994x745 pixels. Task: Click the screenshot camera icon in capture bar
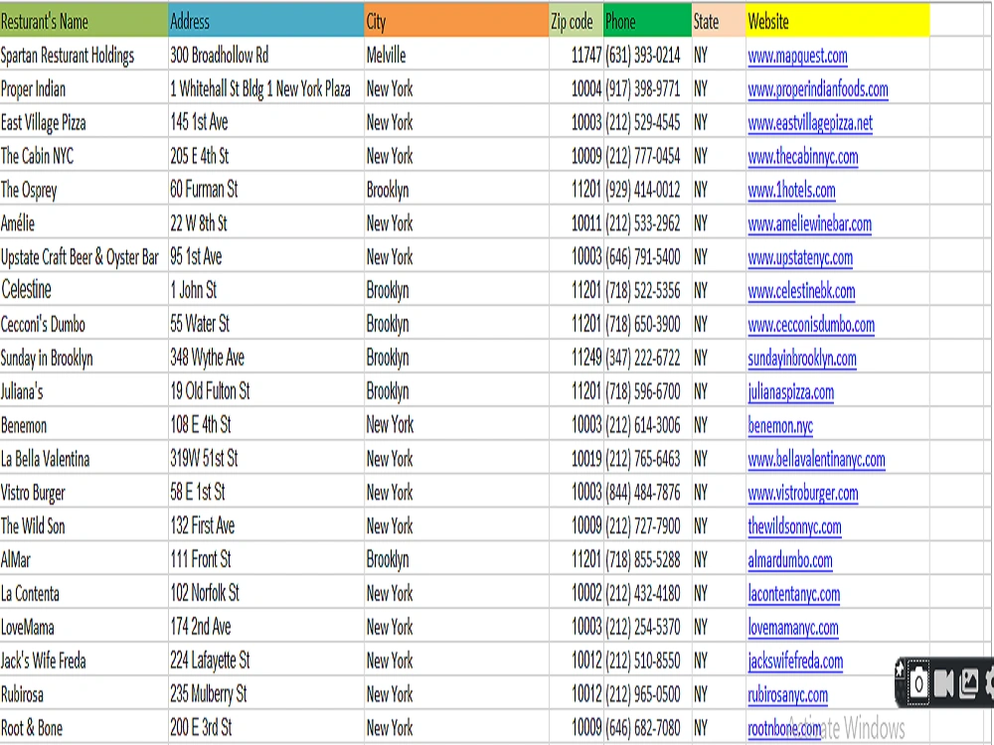tap(918, 683)
